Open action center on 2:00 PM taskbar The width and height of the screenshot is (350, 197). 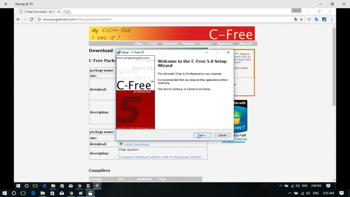tap(328, 186)
